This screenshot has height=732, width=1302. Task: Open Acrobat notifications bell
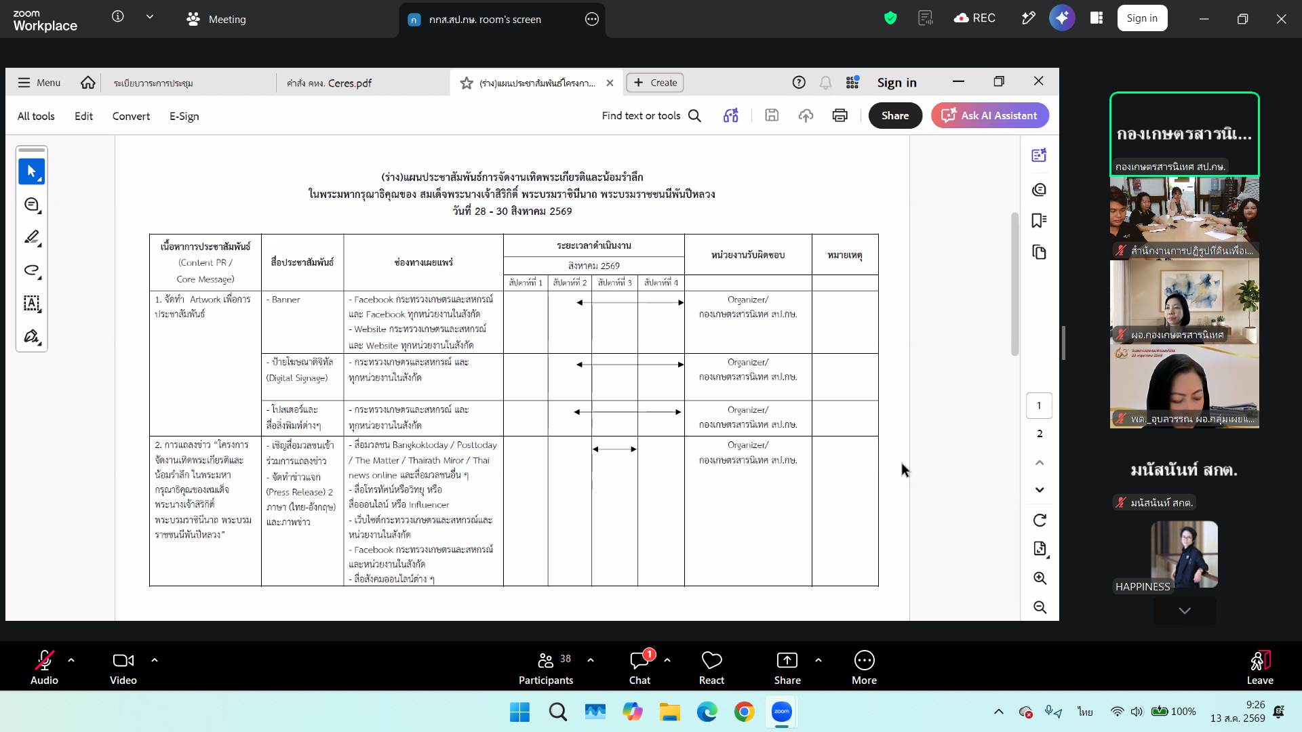(825, 83)
